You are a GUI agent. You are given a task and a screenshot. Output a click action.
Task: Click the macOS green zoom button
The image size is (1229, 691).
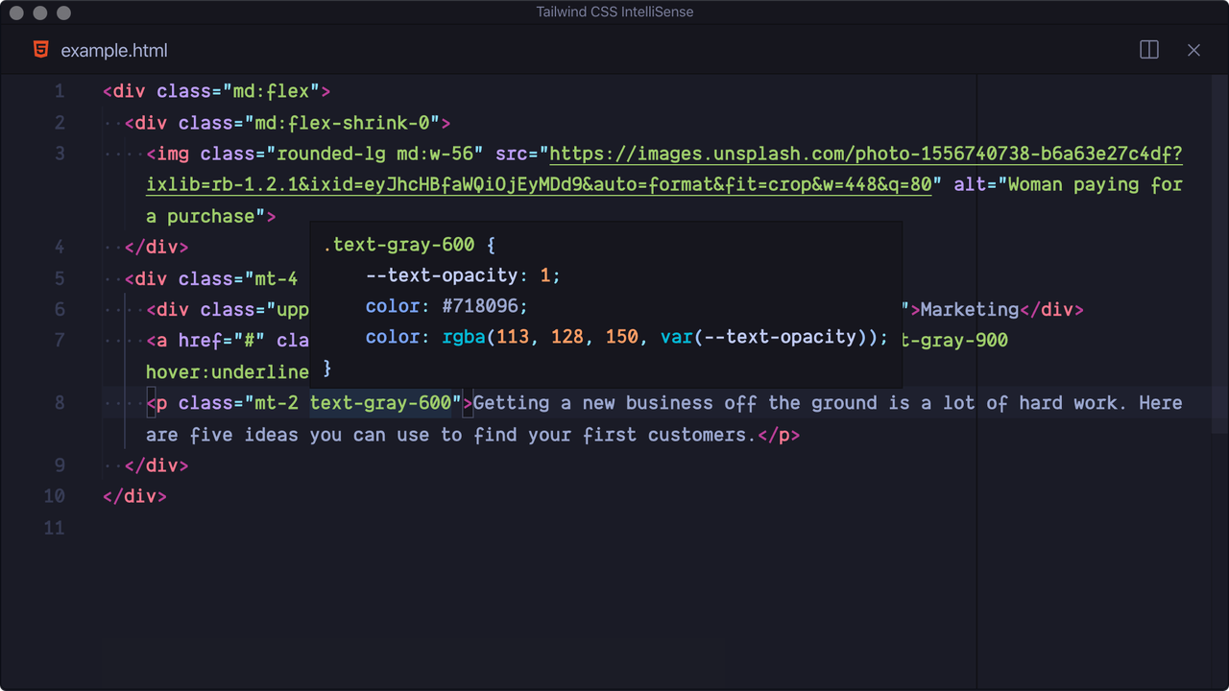pos(63,12)
